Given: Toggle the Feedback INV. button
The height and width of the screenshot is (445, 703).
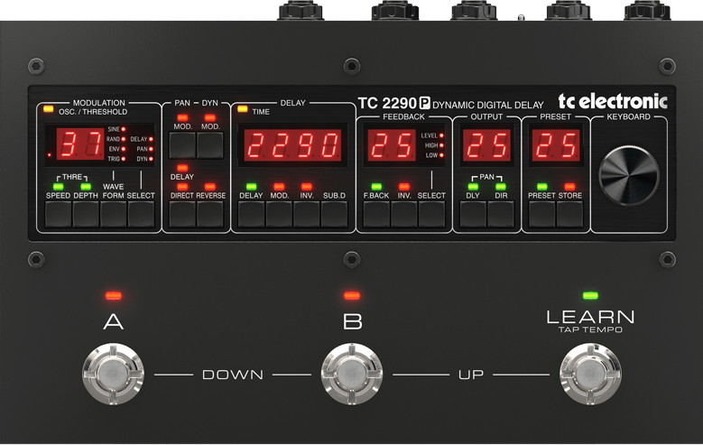Looking at the screenshot, I should pos(404,214).
